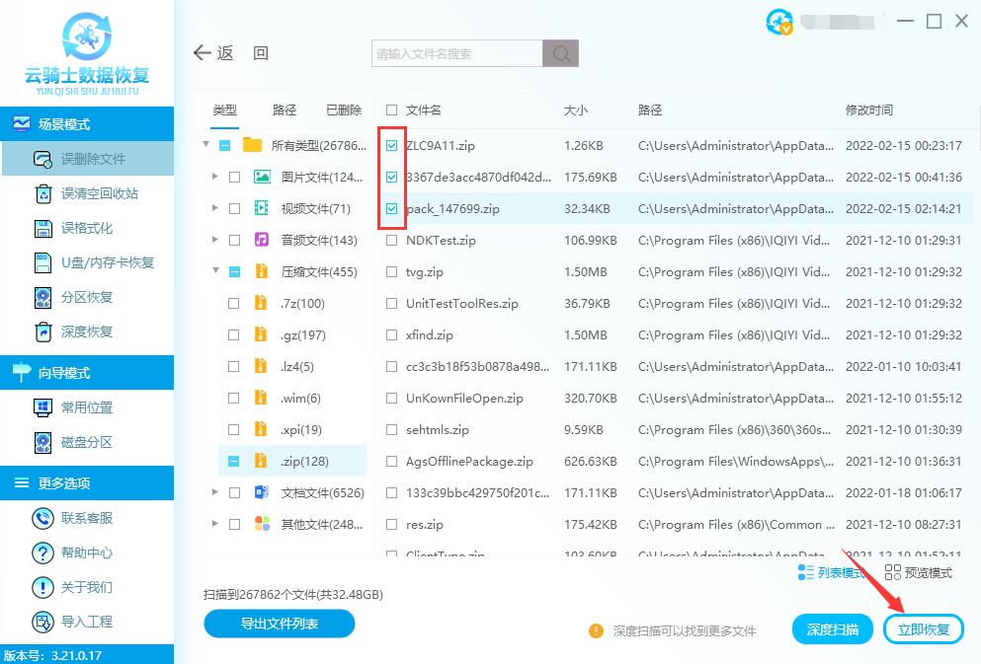Screen dimensions: 981x664
Task: Contact support via 联系客服 phone icon
Action: [42, 518]
